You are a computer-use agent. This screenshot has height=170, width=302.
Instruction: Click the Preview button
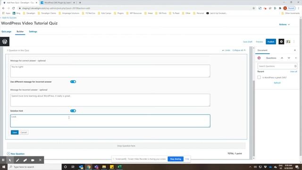[x=259, y=42]
